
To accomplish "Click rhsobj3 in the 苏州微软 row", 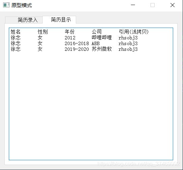I will point(128,49).
